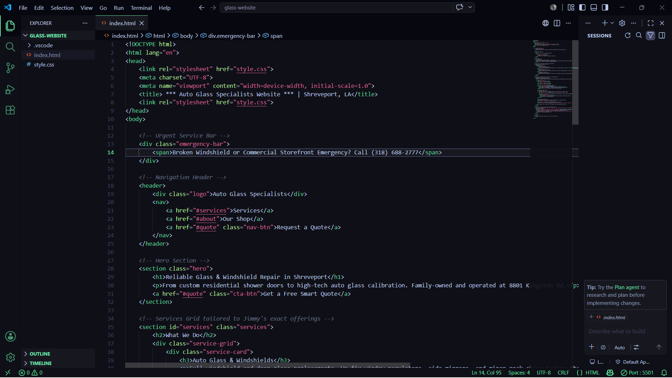This screenshot has height=378, width=672.
Task: Click Ln 14, Col 95 in status bar
Action: click(486, 373)
